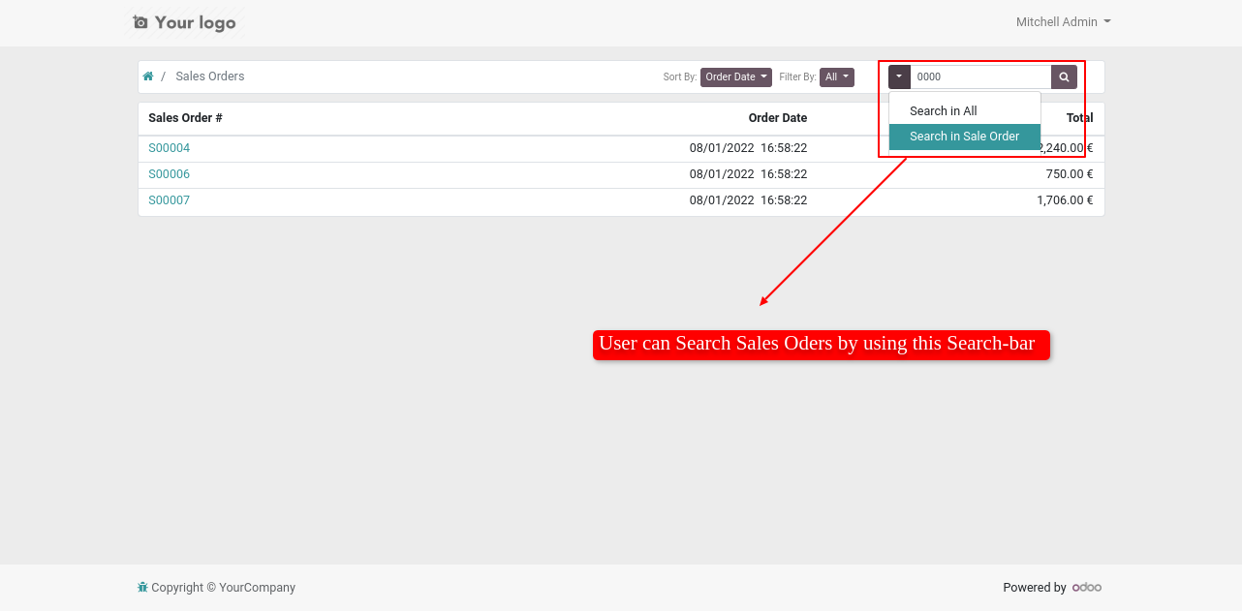Click the 750.00 € total
The width and height of the screenshot is (1242, 611).
[x=1070, y=174]
